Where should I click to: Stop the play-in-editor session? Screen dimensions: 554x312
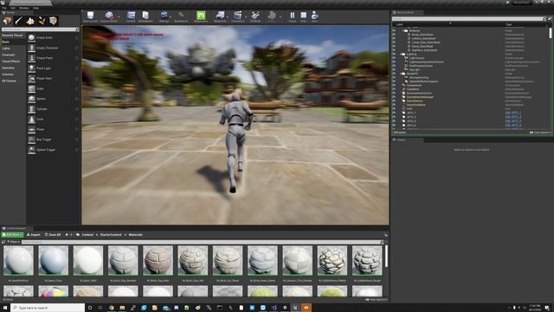304,16
